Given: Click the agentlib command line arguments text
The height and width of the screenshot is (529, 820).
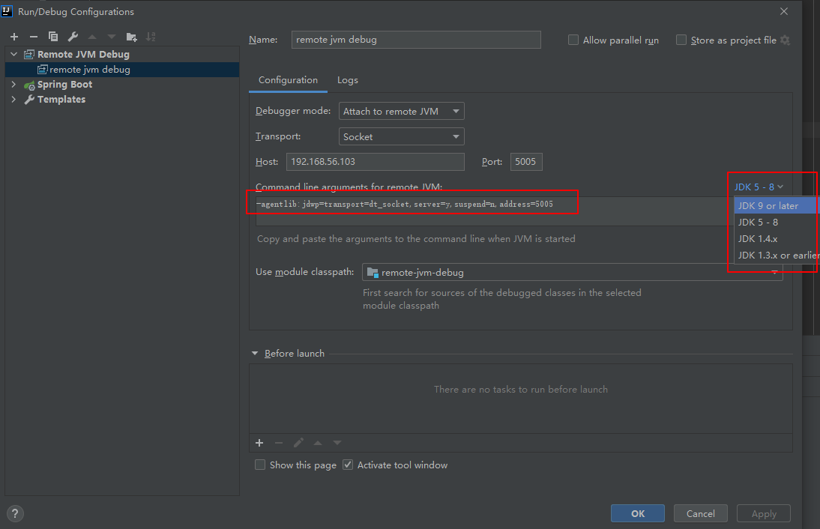Looking at the screenshot, I should [405, 205].
